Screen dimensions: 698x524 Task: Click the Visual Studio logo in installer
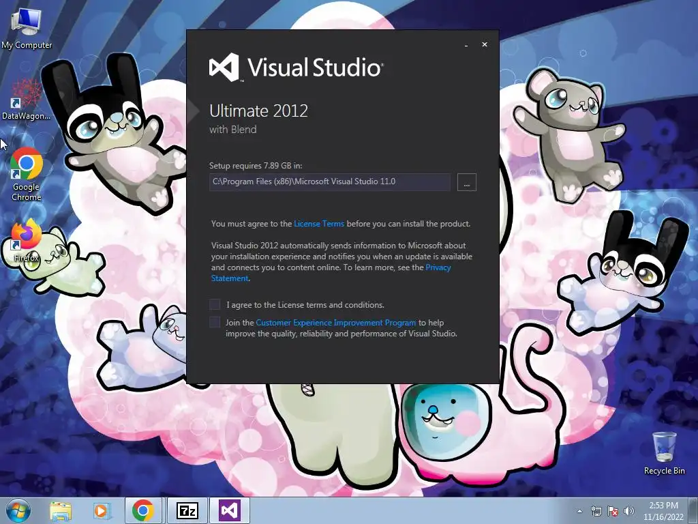[x=296, y=68]
